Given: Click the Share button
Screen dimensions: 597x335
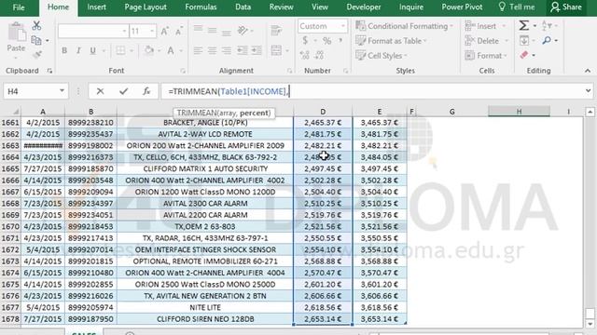Looking at the screenshot, I should 566,7.
